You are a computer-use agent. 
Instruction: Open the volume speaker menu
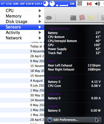click(97, 4)
